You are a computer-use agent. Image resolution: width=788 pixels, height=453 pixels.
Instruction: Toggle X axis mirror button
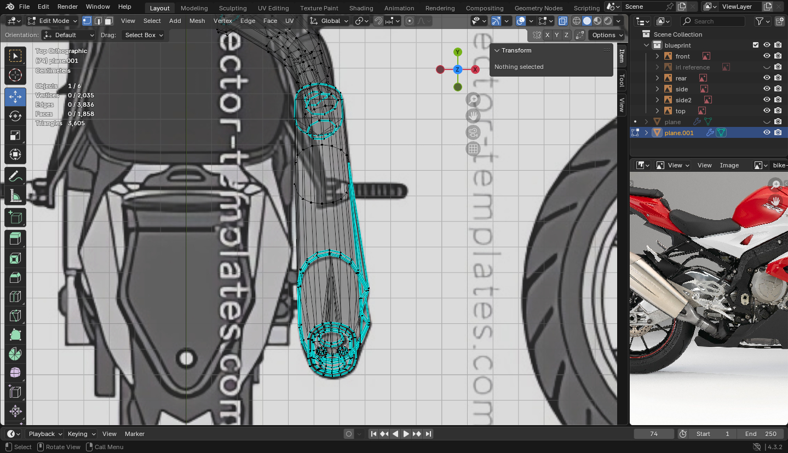pyautogui.click(x=547, y=35)
